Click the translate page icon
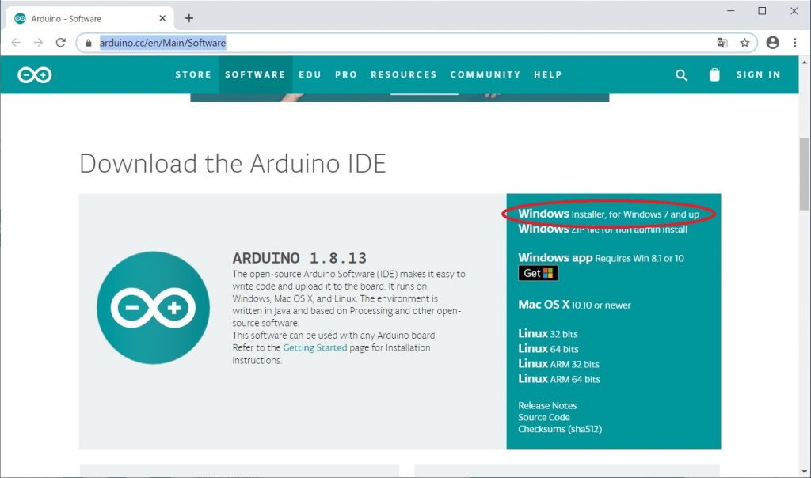This screenshot has height=478, width=811. (x=722, y=43)
